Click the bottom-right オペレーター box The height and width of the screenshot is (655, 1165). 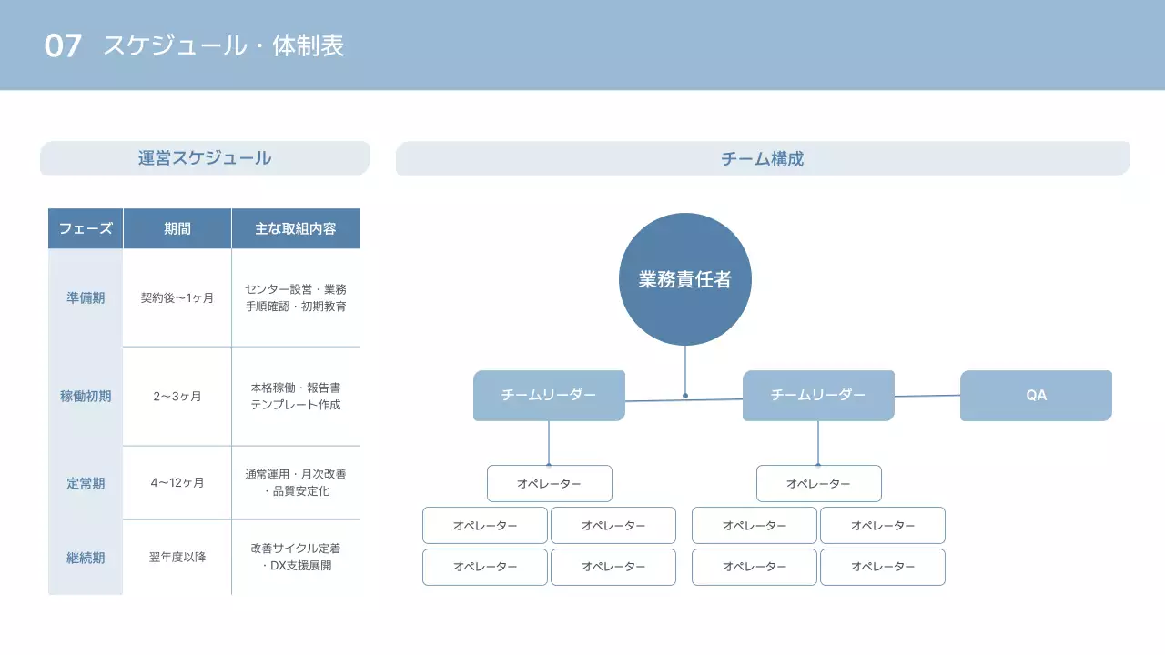click(882, 567)
